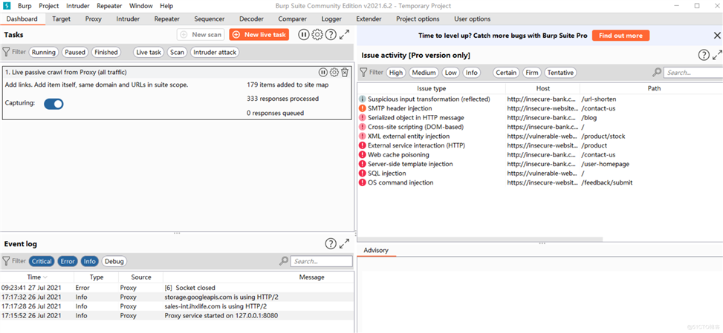723x333 pixels.
Task: Click the XML external entity injection icon
Action: click(x=363, y=136)
